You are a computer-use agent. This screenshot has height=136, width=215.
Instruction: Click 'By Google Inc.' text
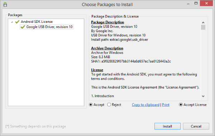(102, 31)
